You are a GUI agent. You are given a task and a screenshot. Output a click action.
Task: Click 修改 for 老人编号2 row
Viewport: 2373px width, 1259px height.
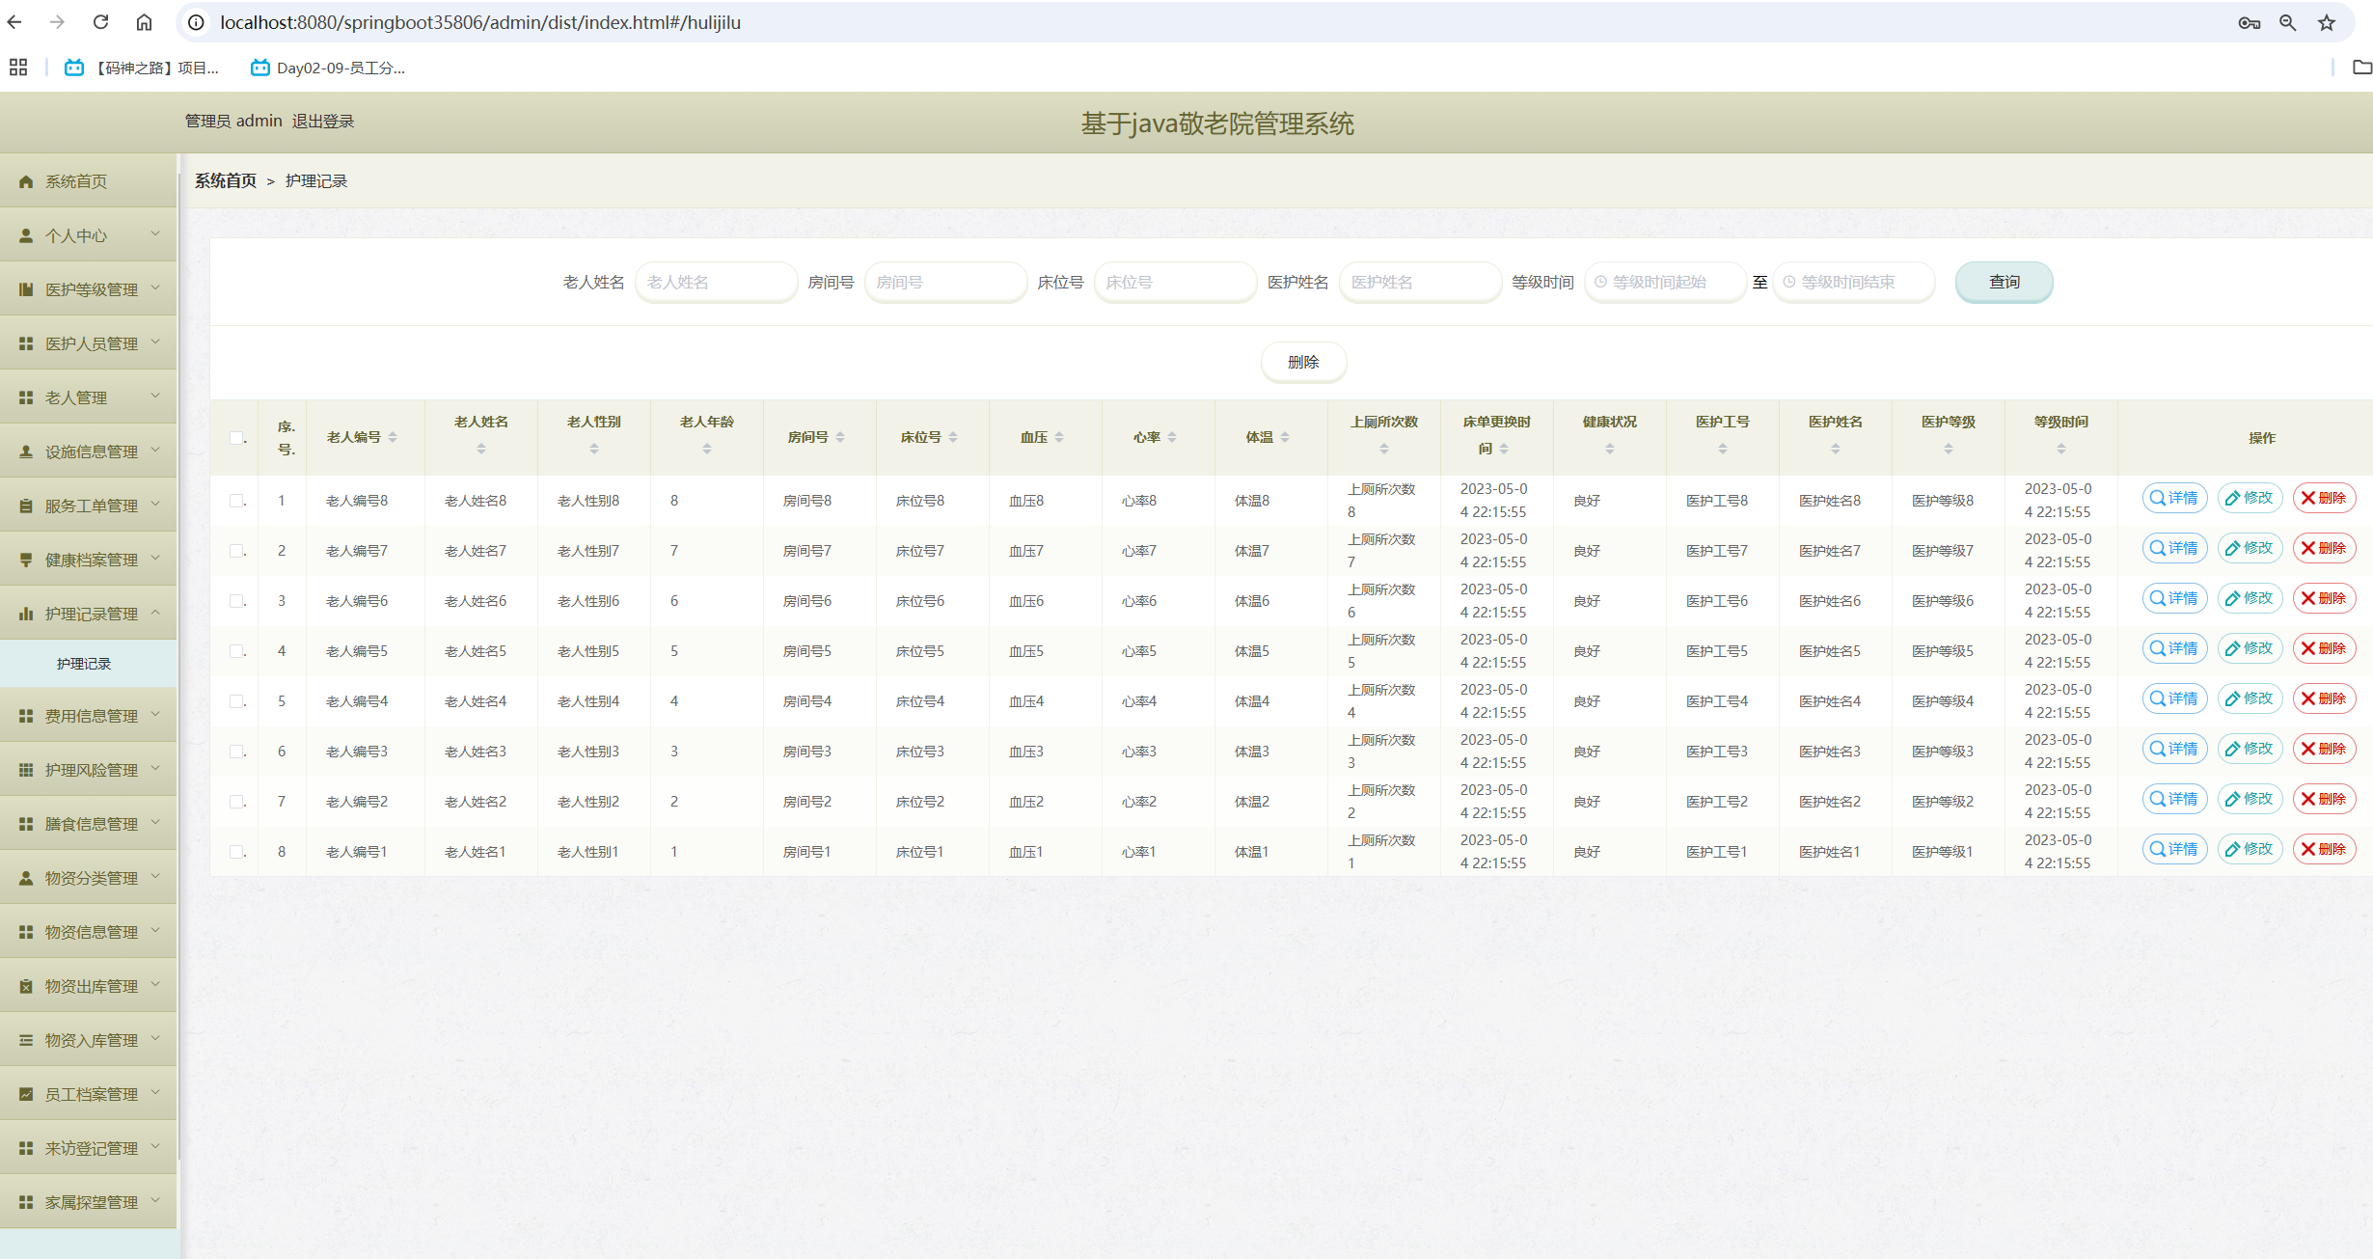pos(2250,799)
